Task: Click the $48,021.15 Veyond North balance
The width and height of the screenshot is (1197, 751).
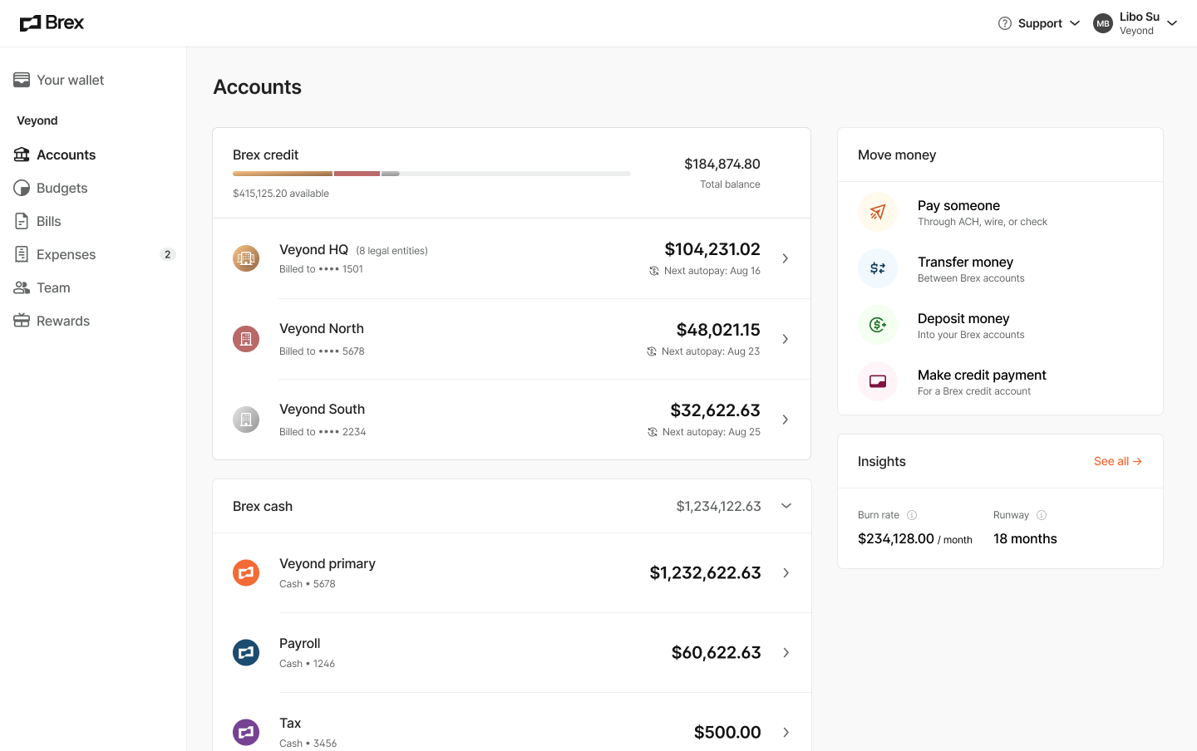Action: [x=718, y=330]
